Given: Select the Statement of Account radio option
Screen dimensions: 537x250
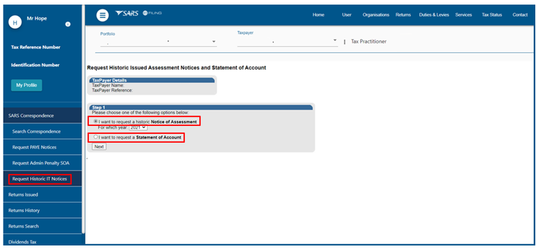Looking at the screenshot, I should [95, 137].
